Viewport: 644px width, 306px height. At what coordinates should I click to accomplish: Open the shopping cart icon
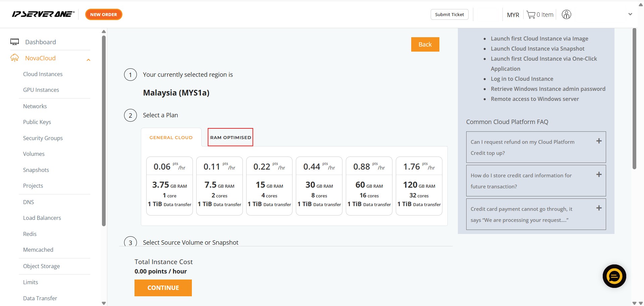click(x=531, y=15)
